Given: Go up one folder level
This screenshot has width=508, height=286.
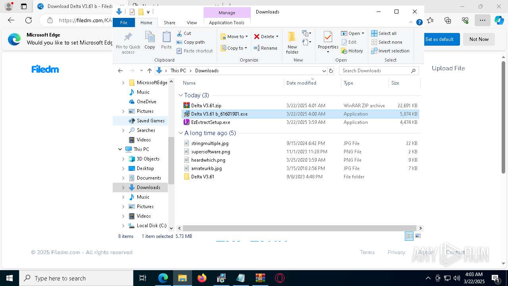Looking at the screenshot, I should 150,71.
